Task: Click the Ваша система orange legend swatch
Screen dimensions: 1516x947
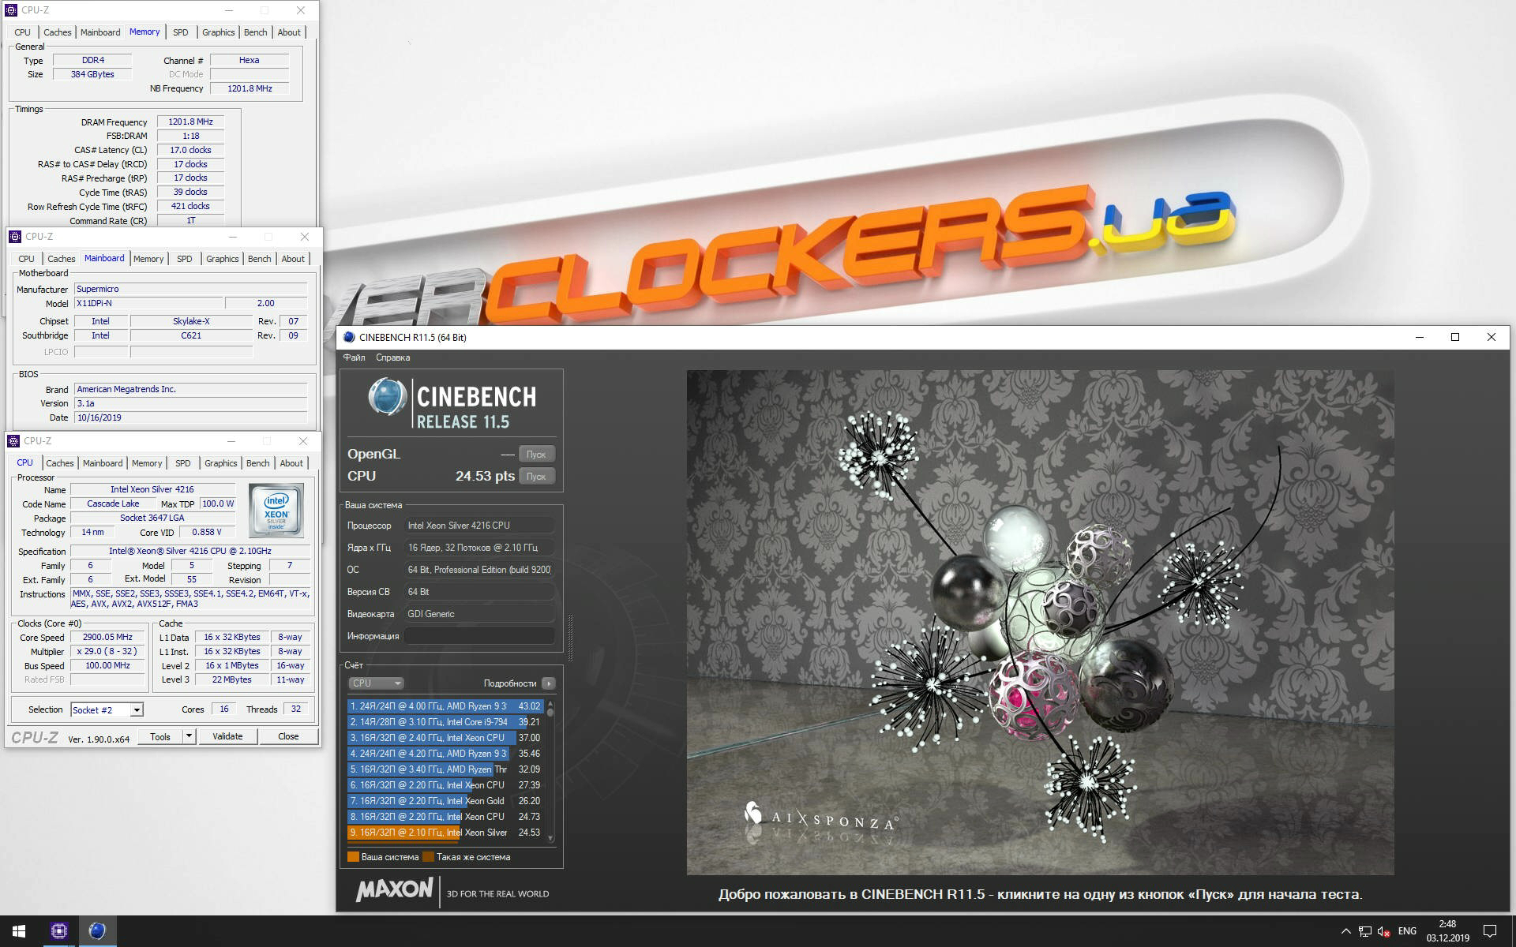Action: 353,857
